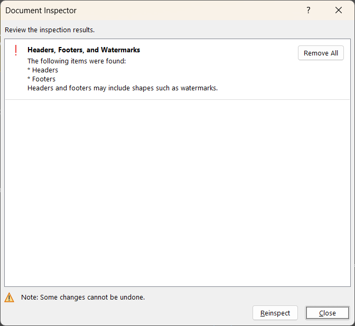This screenshot has width=355, height=326.
Task: Click the yellow warning triangle icon
Action: click(10, 297)
